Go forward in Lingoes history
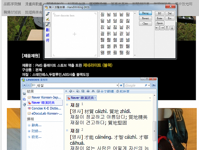 28,85
